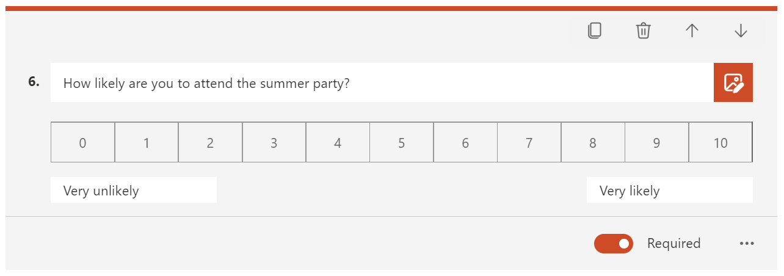Move question down with arrow icon

741,31
